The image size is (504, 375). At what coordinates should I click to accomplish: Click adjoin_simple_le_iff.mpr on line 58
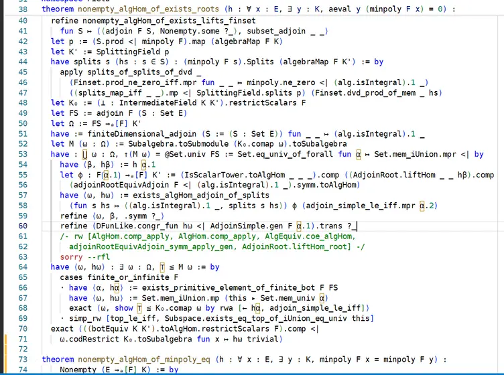tap(361, 206)
